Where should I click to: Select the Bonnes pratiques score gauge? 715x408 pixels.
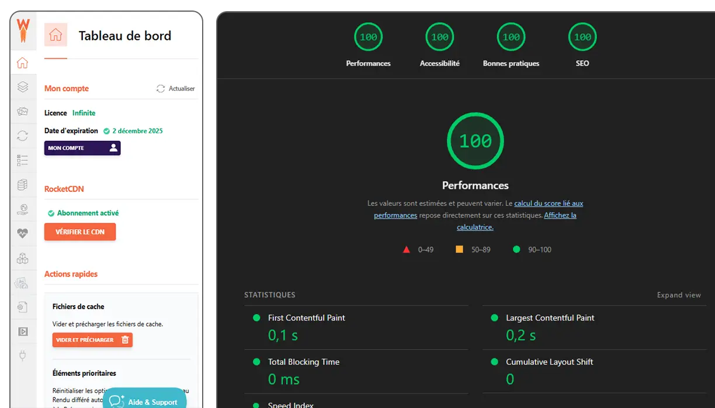511,37
